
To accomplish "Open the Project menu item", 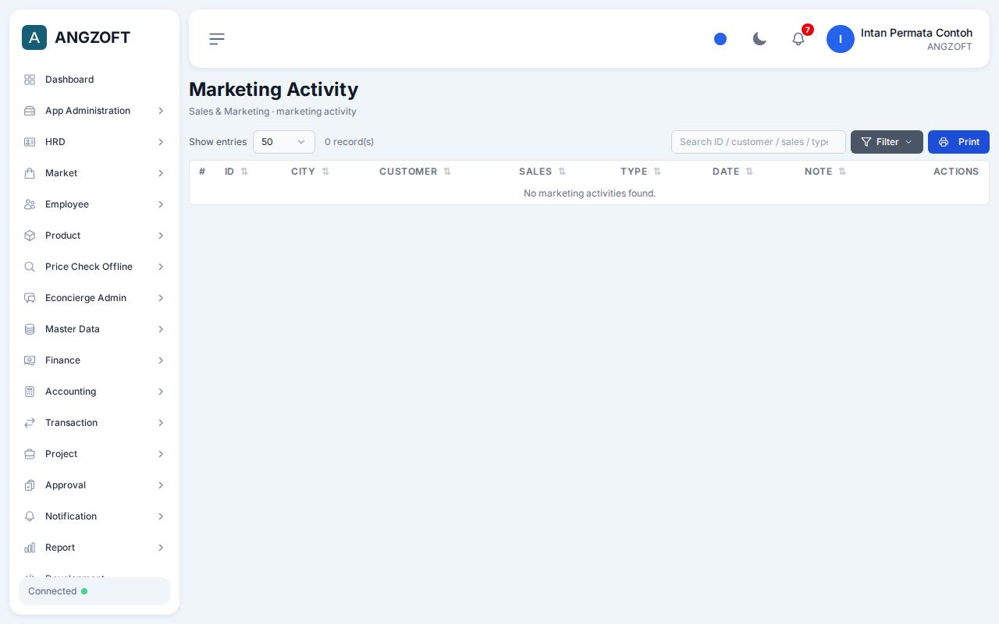I will click(x=94, y=454).
